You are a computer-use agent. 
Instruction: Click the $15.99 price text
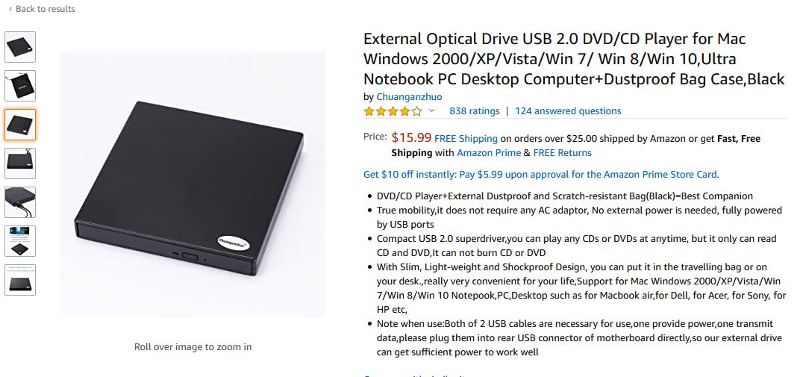pyautogui.click(x=411, y=137)
